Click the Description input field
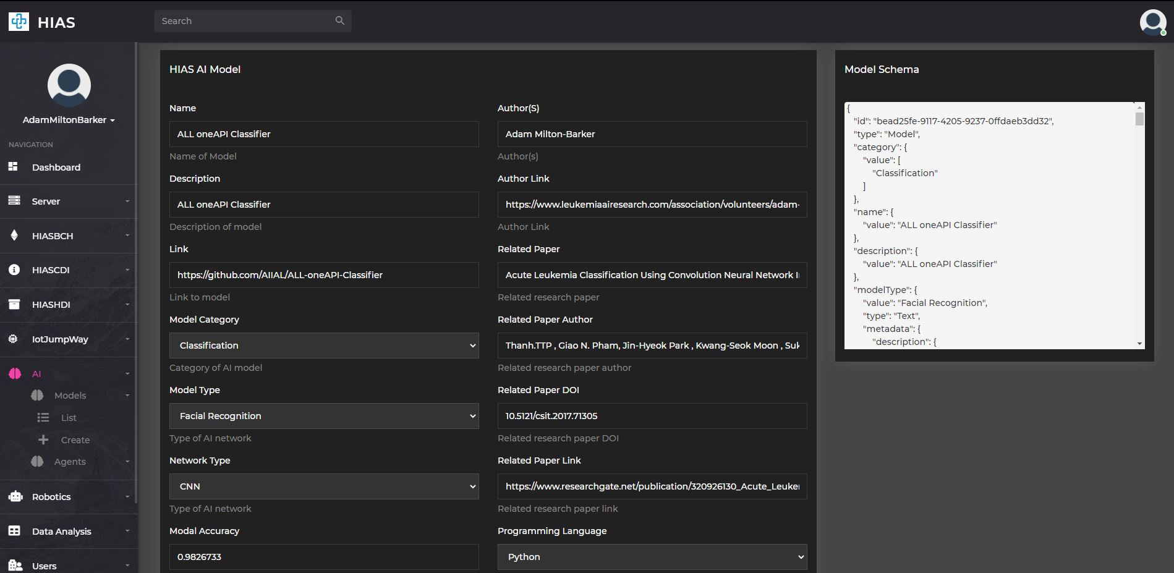The height and width of the screenshot is (573, 1174). point(324,205)
